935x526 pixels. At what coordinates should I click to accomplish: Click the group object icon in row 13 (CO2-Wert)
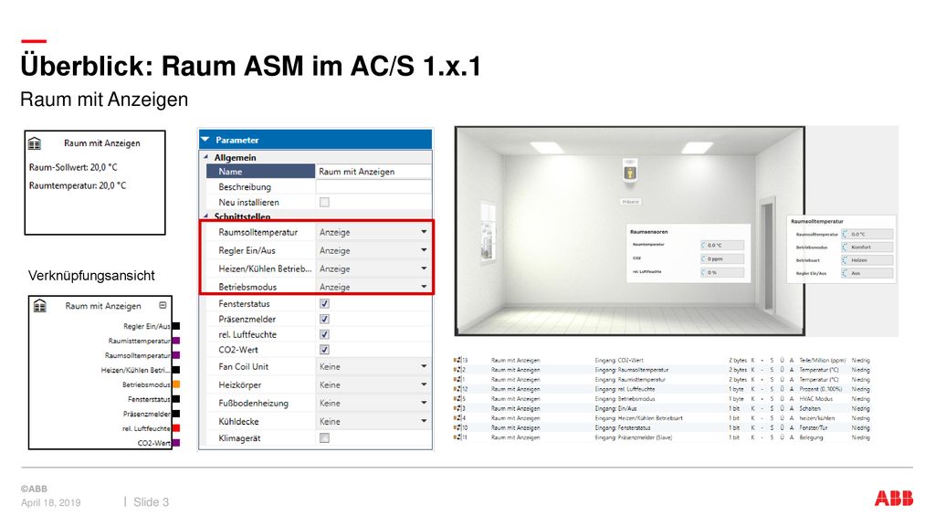coord(457,360)
